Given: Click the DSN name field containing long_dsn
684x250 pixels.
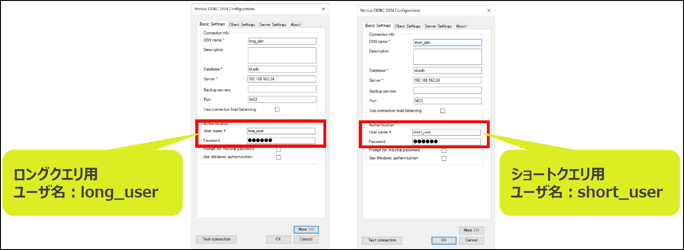Looking at the screenshot, I should pos(282,41).
